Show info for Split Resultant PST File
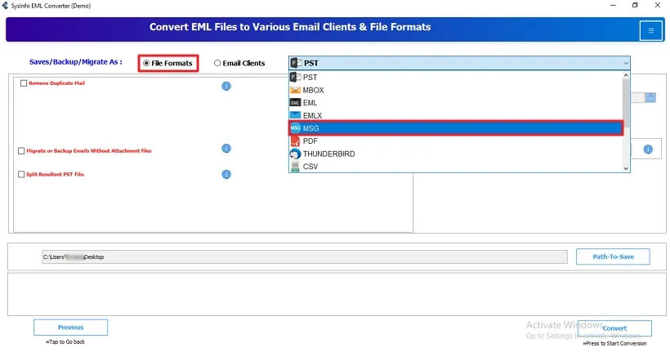This screenshot has width=670, height=357. (226, 174)
